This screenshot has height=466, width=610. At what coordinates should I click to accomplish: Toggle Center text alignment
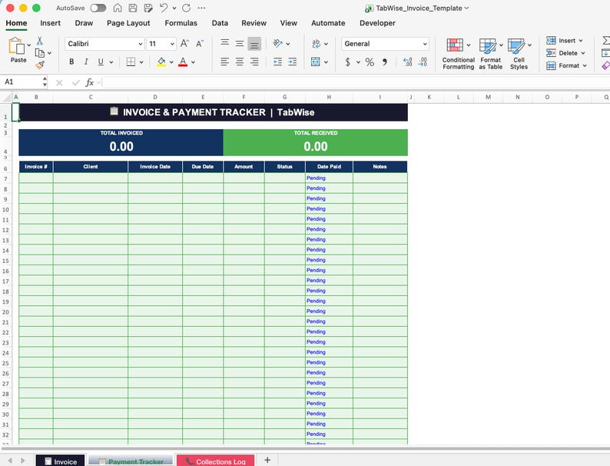pos(240,62)
